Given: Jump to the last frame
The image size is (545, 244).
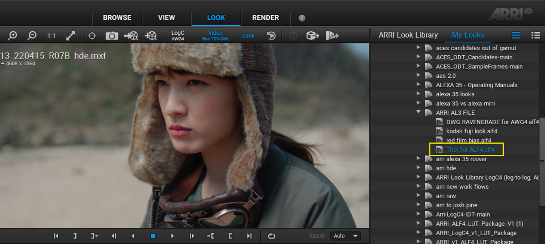Looking at the screenshot, I should (250, 236).
